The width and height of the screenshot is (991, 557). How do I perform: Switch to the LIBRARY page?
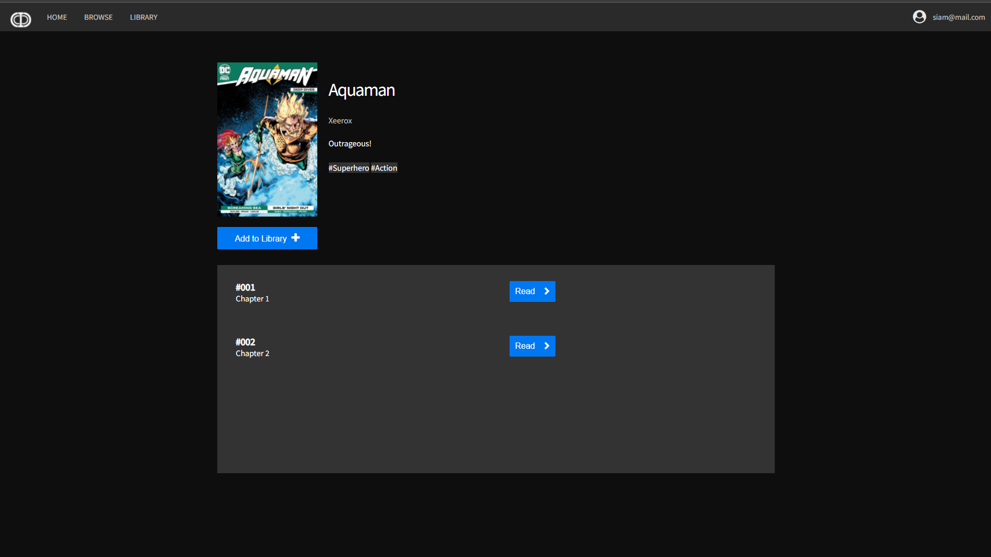coord(144,17)
